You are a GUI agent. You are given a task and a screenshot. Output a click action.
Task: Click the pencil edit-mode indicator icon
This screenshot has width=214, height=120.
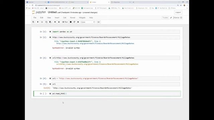pyautogui.click(x=171, y=18)
